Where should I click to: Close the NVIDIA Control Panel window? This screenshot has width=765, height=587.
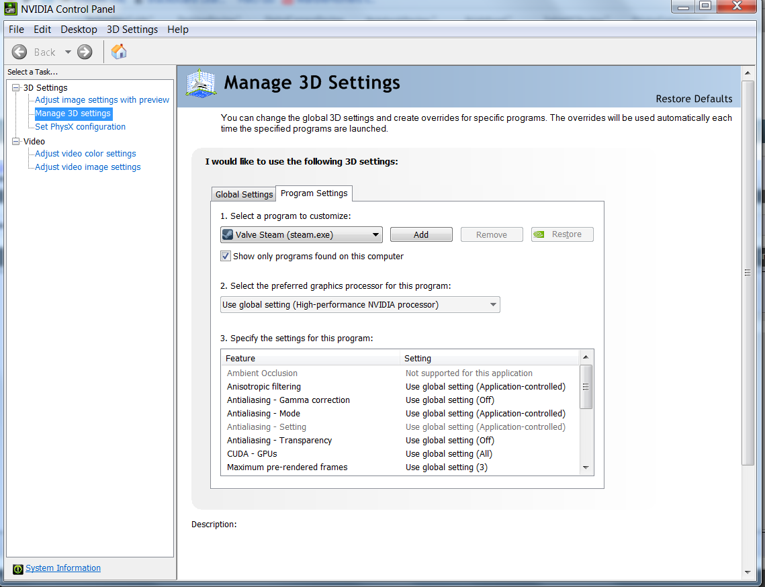pos(737,6)
